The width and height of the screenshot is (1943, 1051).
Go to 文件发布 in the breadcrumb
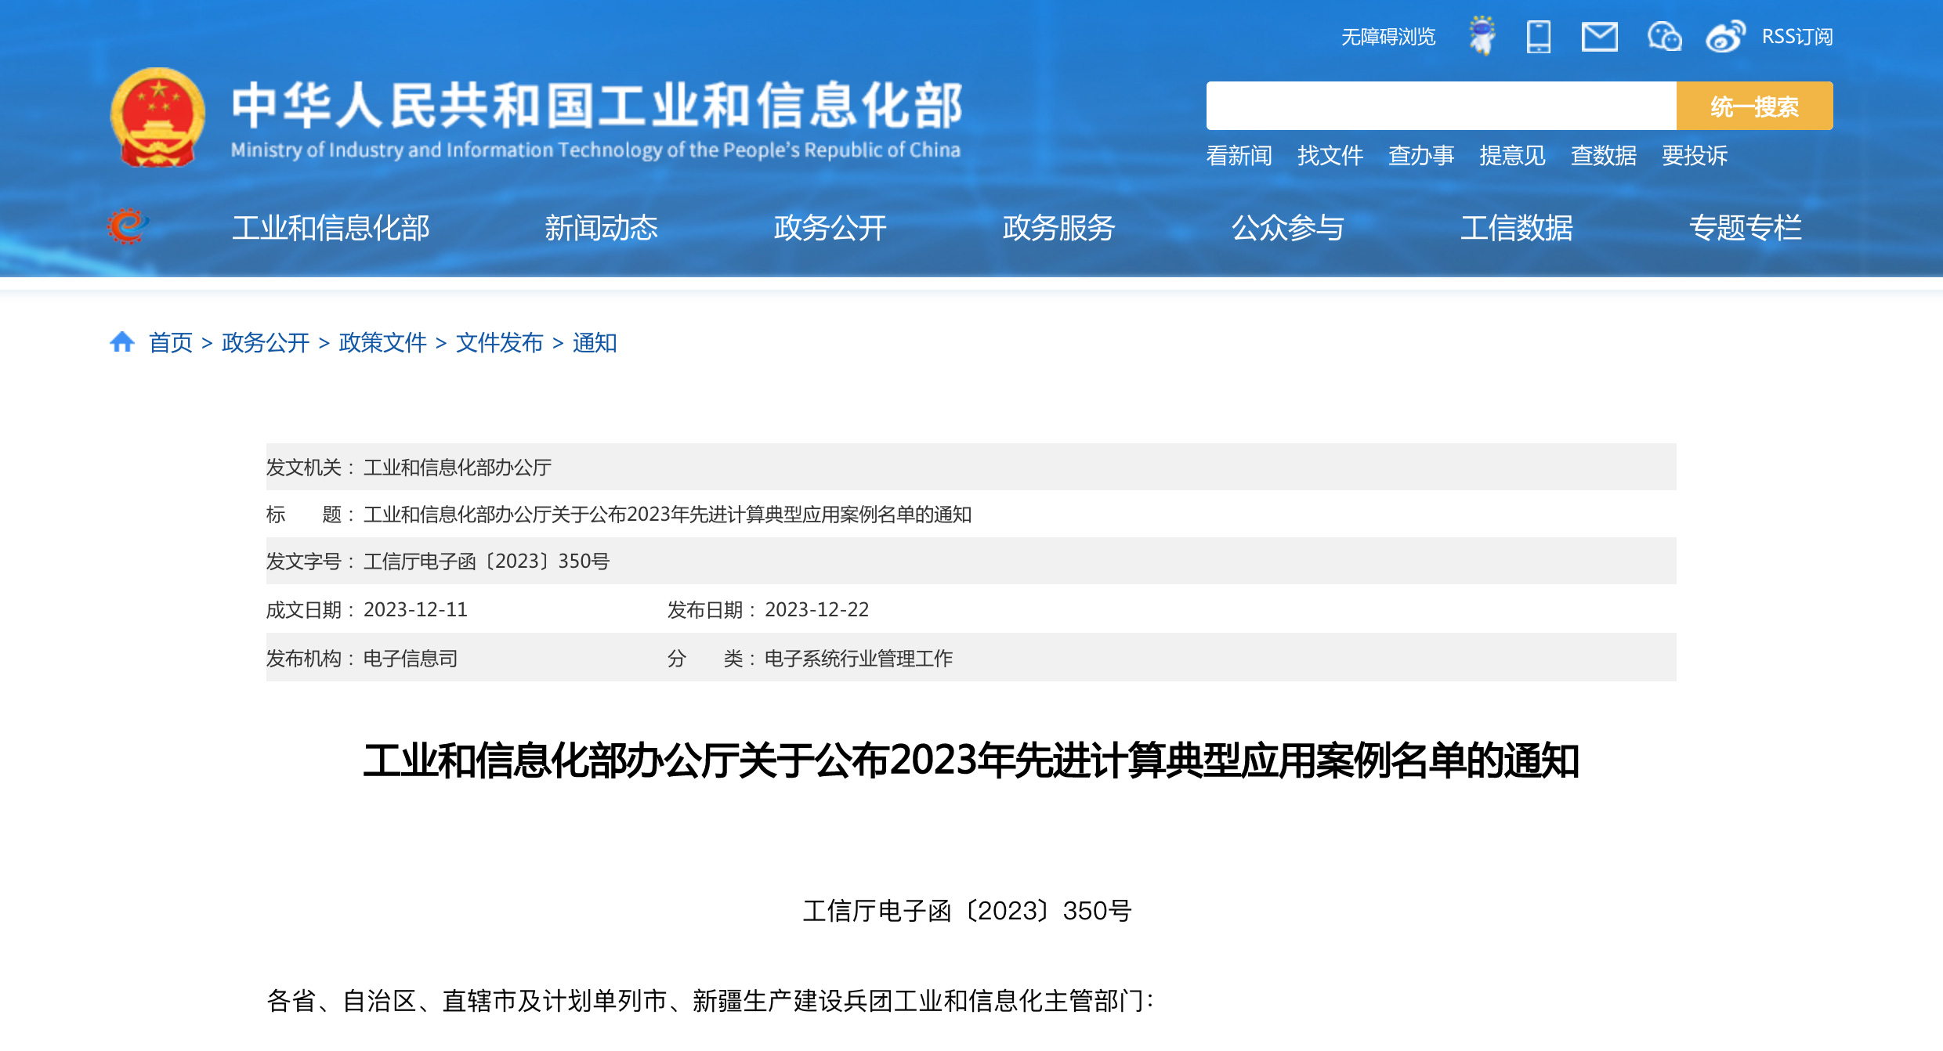tap(499, 343)
